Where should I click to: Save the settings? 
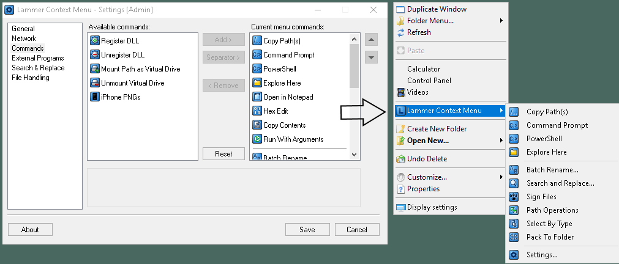tap(307, 230)
